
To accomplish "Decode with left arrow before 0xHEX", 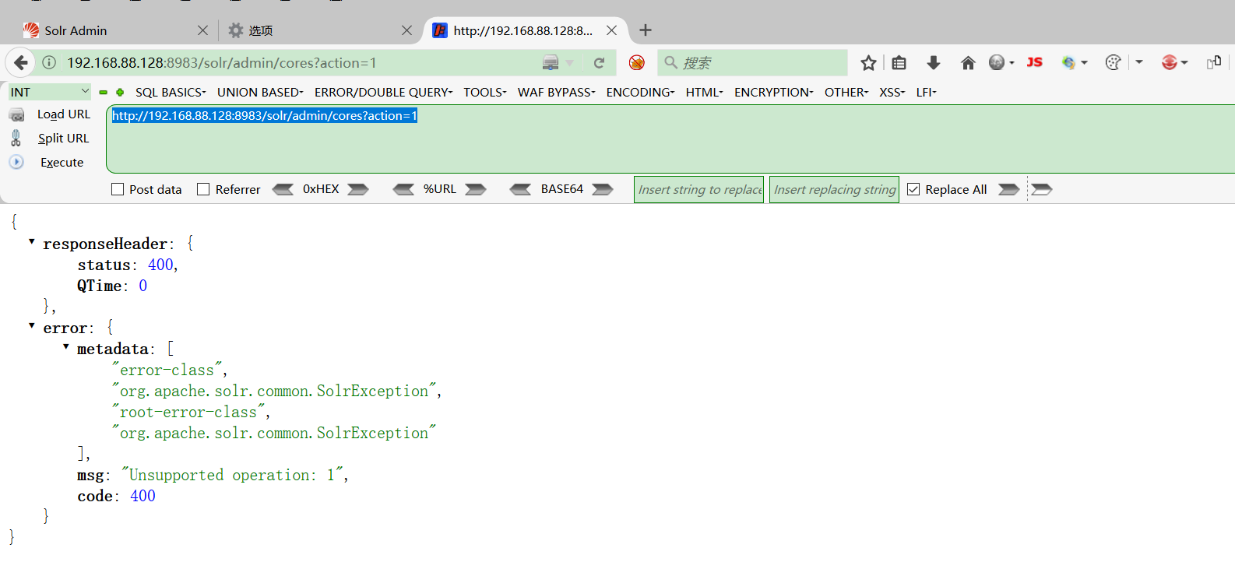I will [x=283, y=189].
